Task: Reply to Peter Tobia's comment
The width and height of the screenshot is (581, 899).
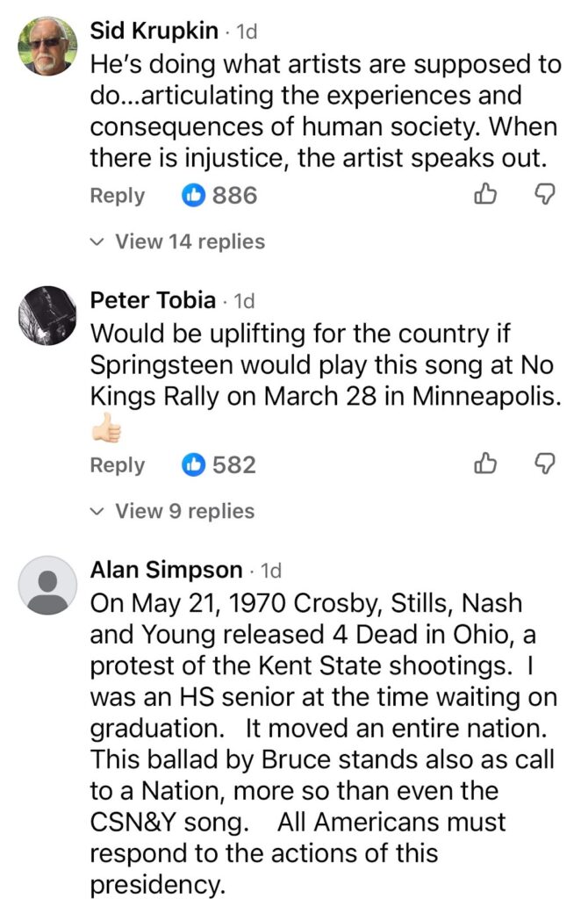Action: coord(117,464)
